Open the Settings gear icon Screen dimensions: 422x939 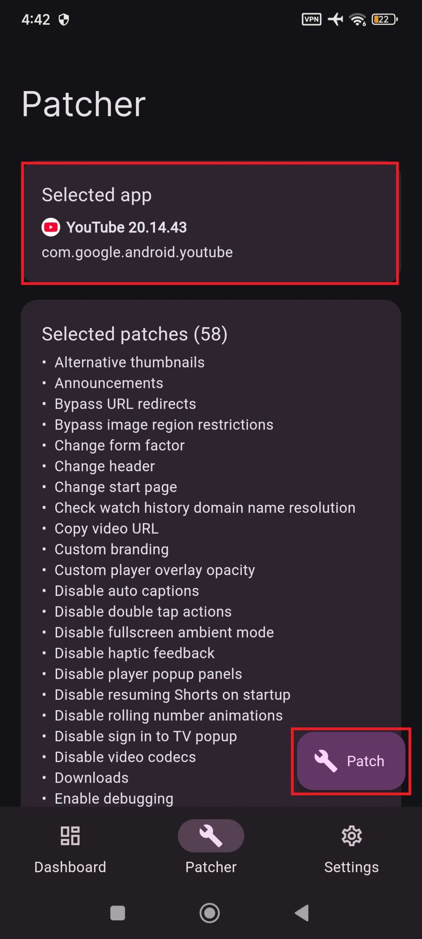click(x=351, y=836)
